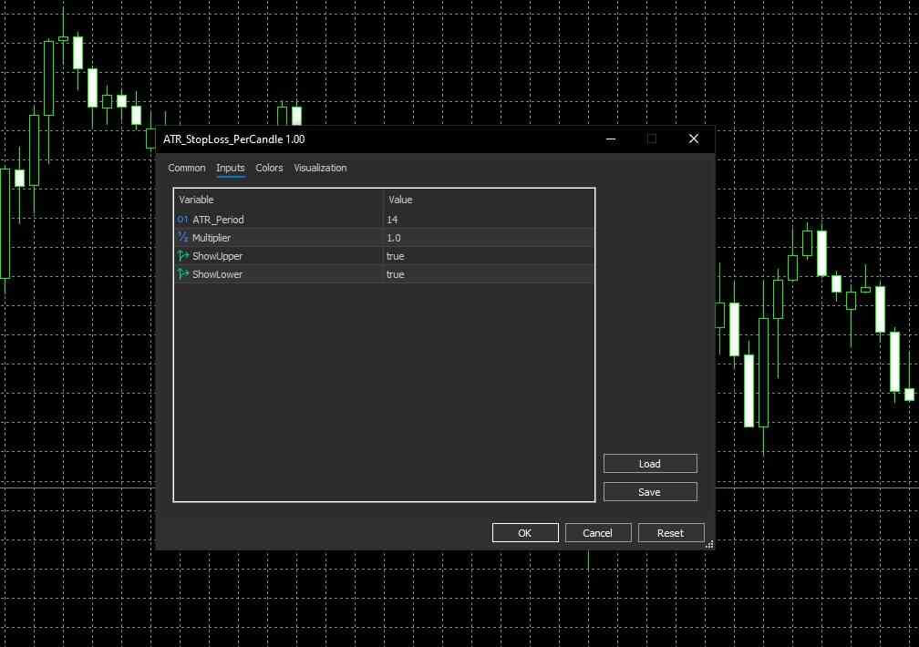The image size is (919, 647).
Task: Click the boolean icon beside ShowLower
Action: [182, 274]
